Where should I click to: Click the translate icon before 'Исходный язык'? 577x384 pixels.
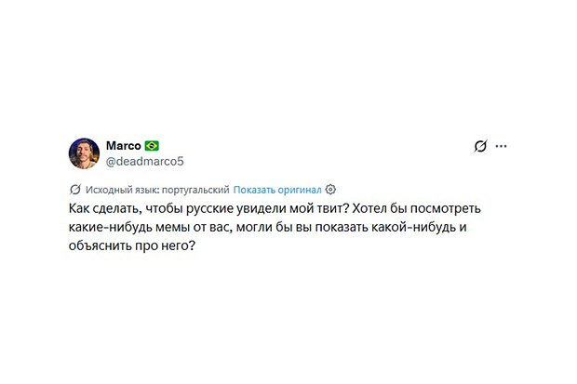[75, 189]
